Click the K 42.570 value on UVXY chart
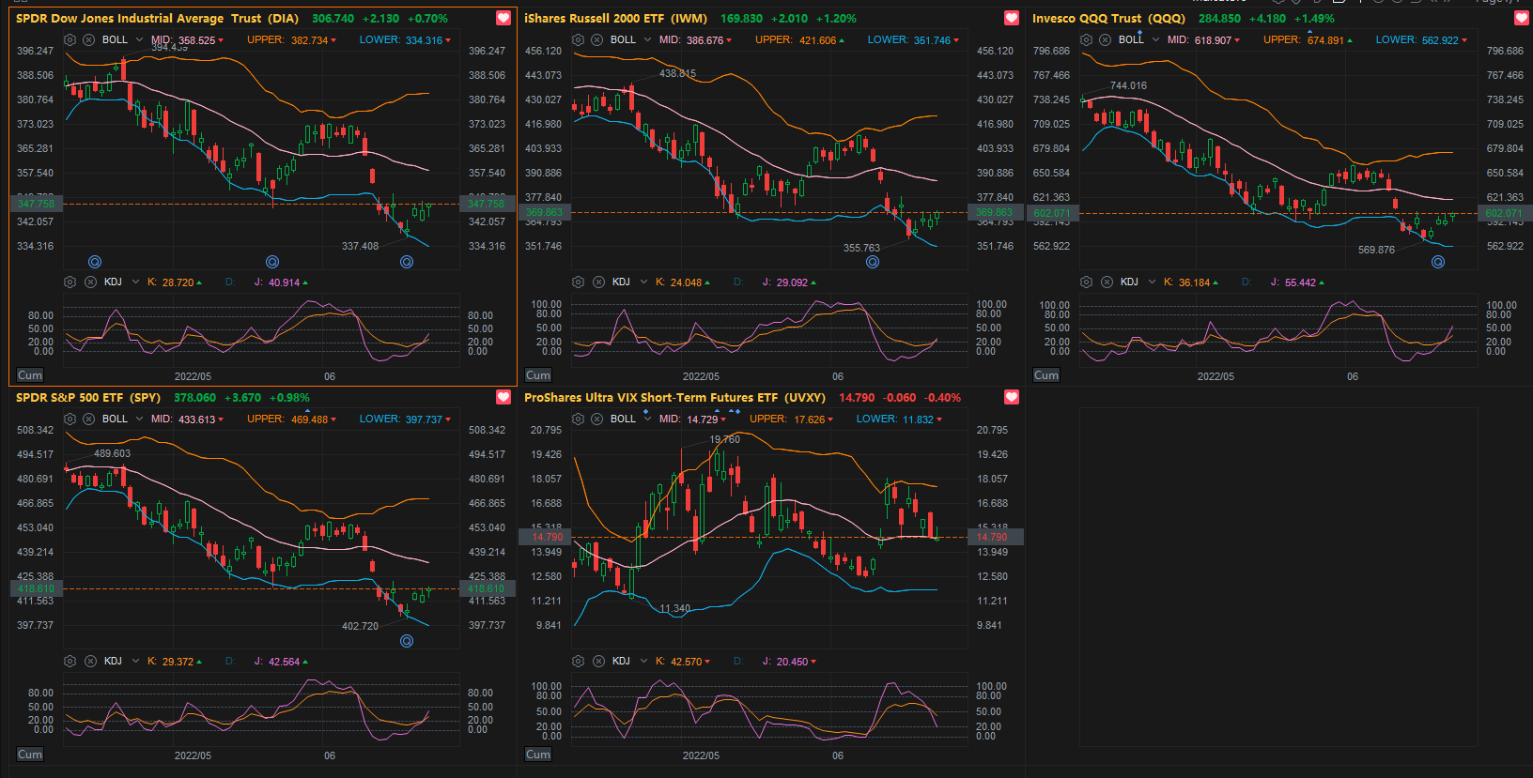 click(683, 662)
